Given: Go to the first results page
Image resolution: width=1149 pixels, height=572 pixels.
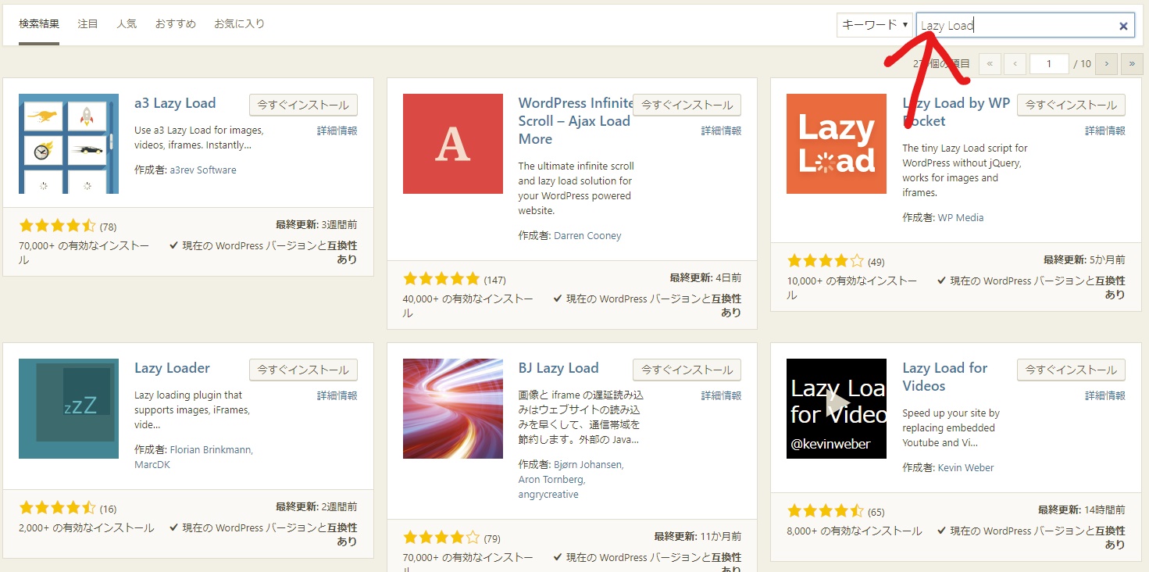Looking at the screenshot, I should pos(990,64).
